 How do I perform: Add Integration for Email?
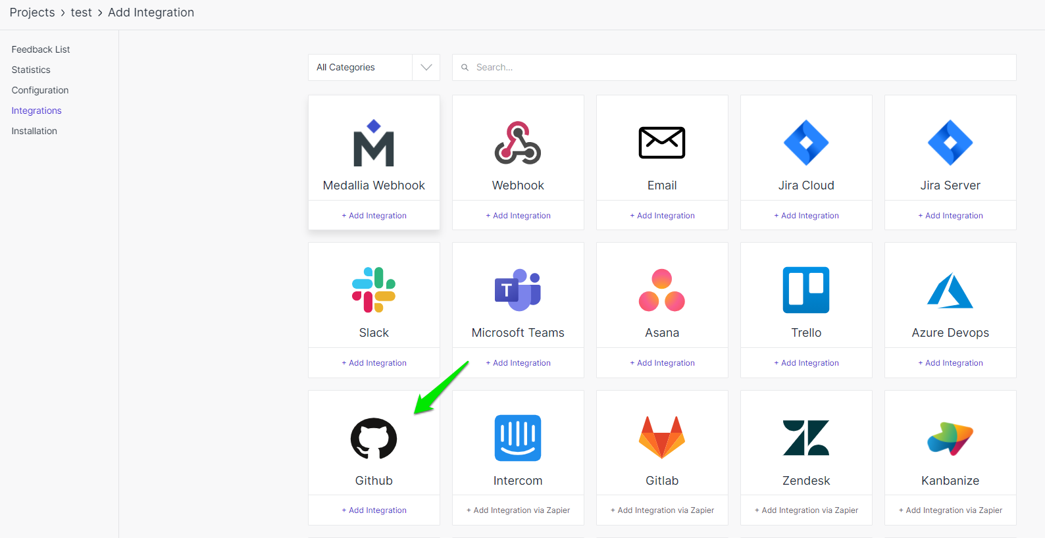(662, 216)
